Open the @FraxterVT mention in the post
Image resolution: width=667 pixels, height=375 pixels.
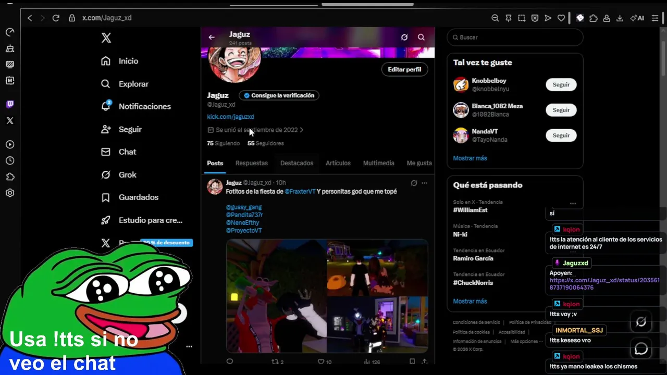(300, 192)
